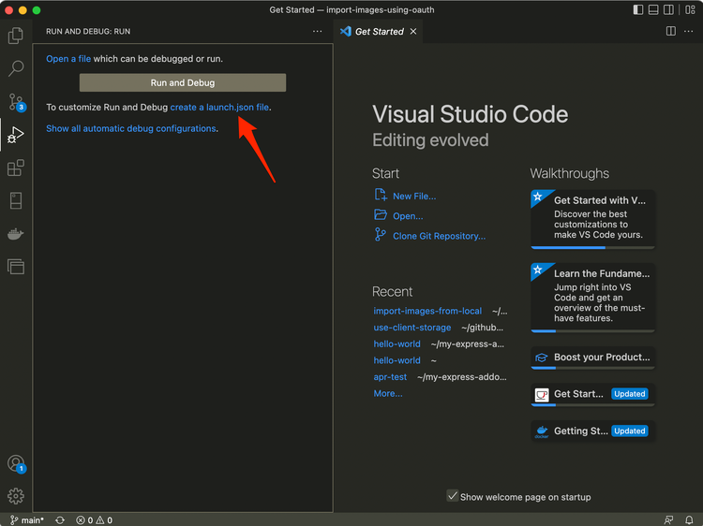Screen dimensions: 703x526
Task: Split the editor right icon
Action: click(x=671, y=31)
